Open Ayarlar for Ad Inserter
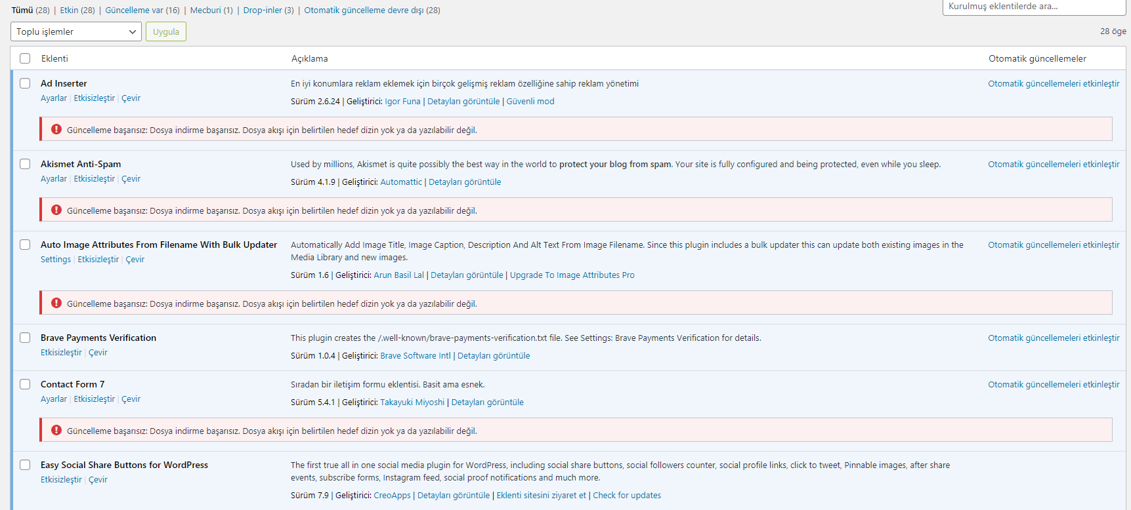 coord(54,98)
